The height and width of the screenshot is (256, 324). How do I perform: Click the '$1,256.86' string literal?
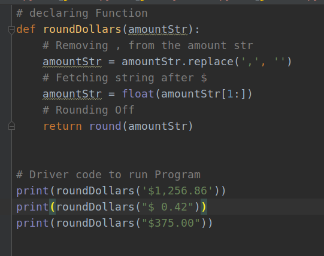[177, 191]
